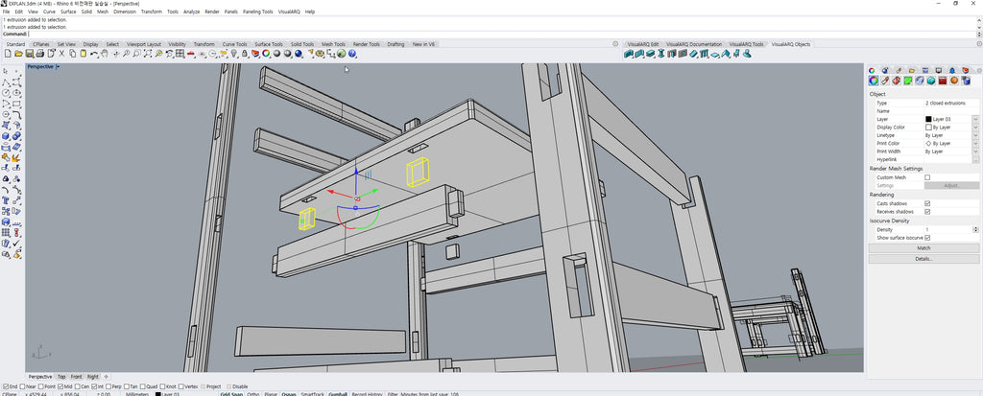Toggle the Cen osnap checkbox
The height and width of the screenshot is (396, 983).
click(78, 386)
